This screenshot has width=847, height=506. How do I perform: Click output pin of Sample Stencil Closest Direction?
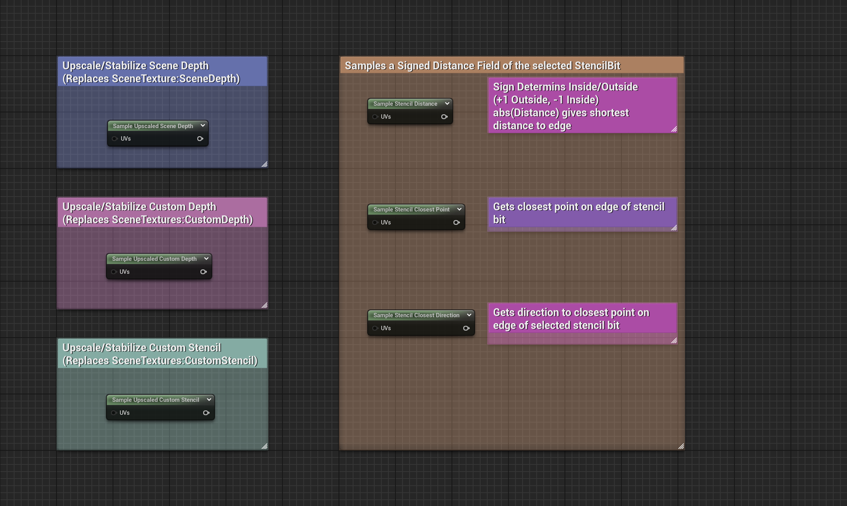pyautogui.click(x=466, y=328)
